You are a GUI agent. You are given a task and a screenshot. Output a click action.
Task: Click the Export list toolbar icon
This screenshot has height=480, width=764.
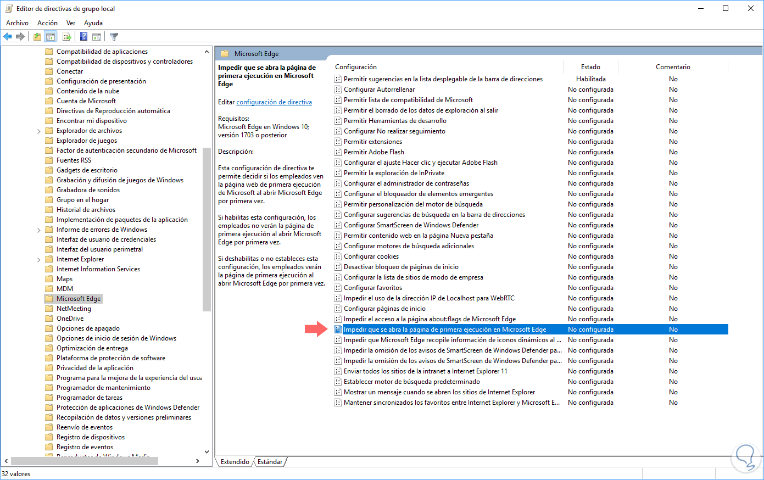pos(67,37)
